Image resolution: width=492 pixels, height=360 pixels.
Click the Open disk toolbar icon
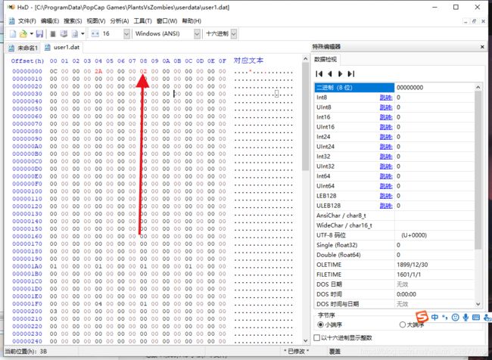point(64,33)
